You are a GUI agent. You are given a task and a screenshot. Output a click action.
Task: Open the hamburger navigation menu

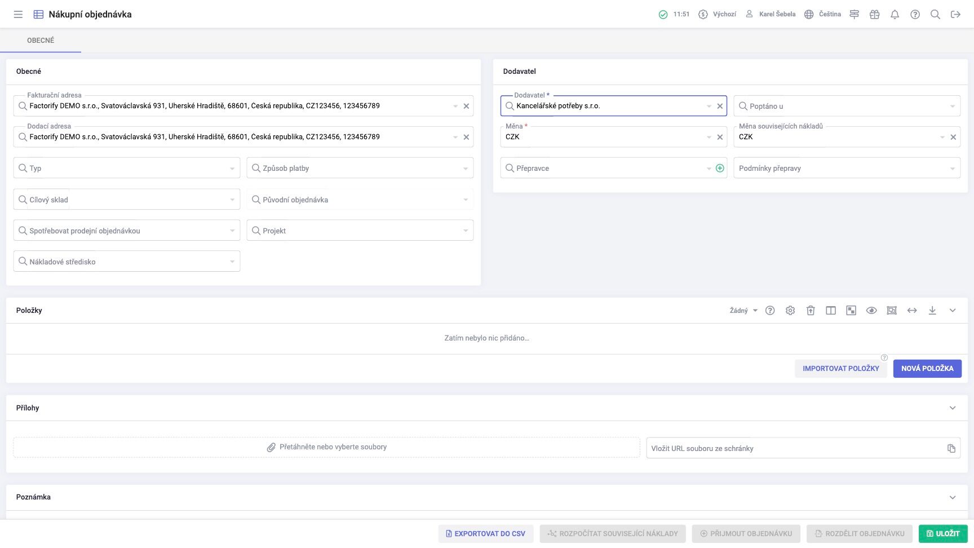[x=18, y=15]
